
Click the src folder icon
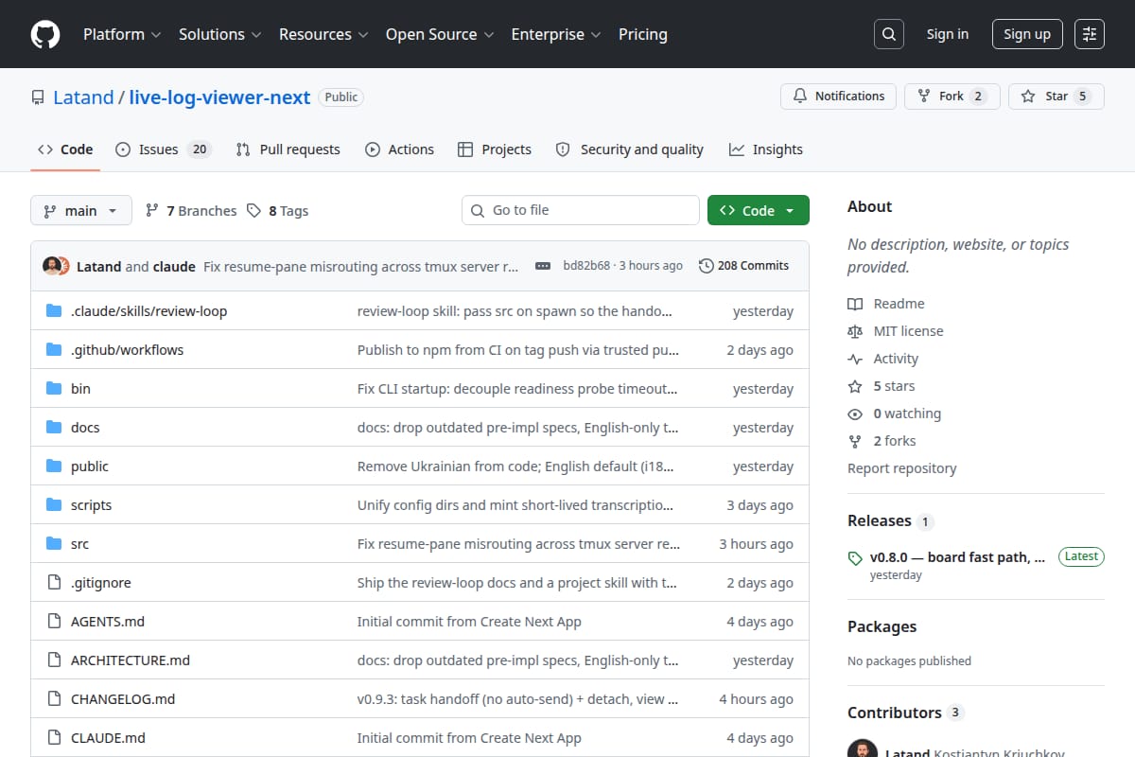tap(54, 544)
